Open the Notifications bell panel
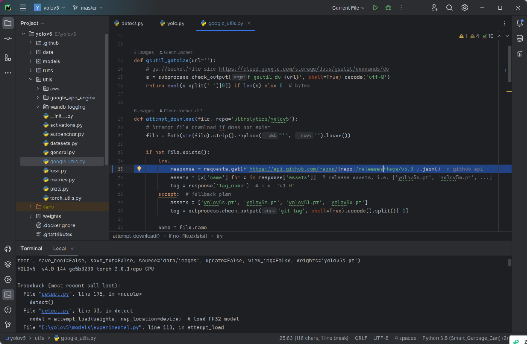527x344 pixels. (519, 24)
